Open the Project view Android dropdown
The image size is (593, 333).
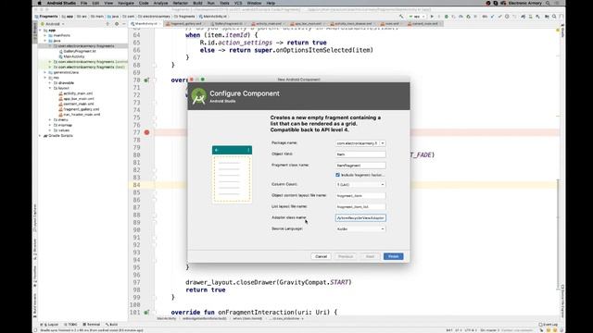coord(53,24)
